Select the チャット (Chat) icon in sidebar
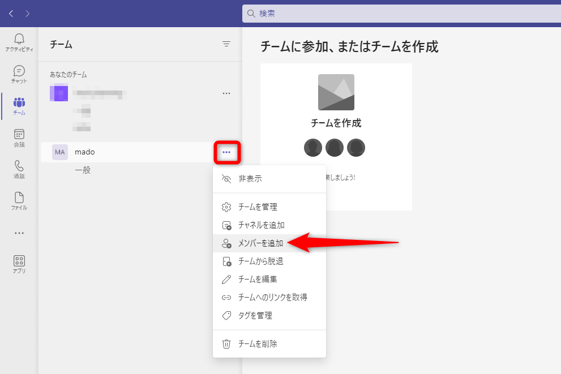 (x=19, y=74)
